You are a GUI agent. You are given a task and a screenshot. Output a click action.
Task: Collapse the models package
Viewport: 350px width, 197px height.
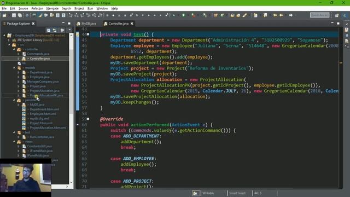(x=14, y=68)
